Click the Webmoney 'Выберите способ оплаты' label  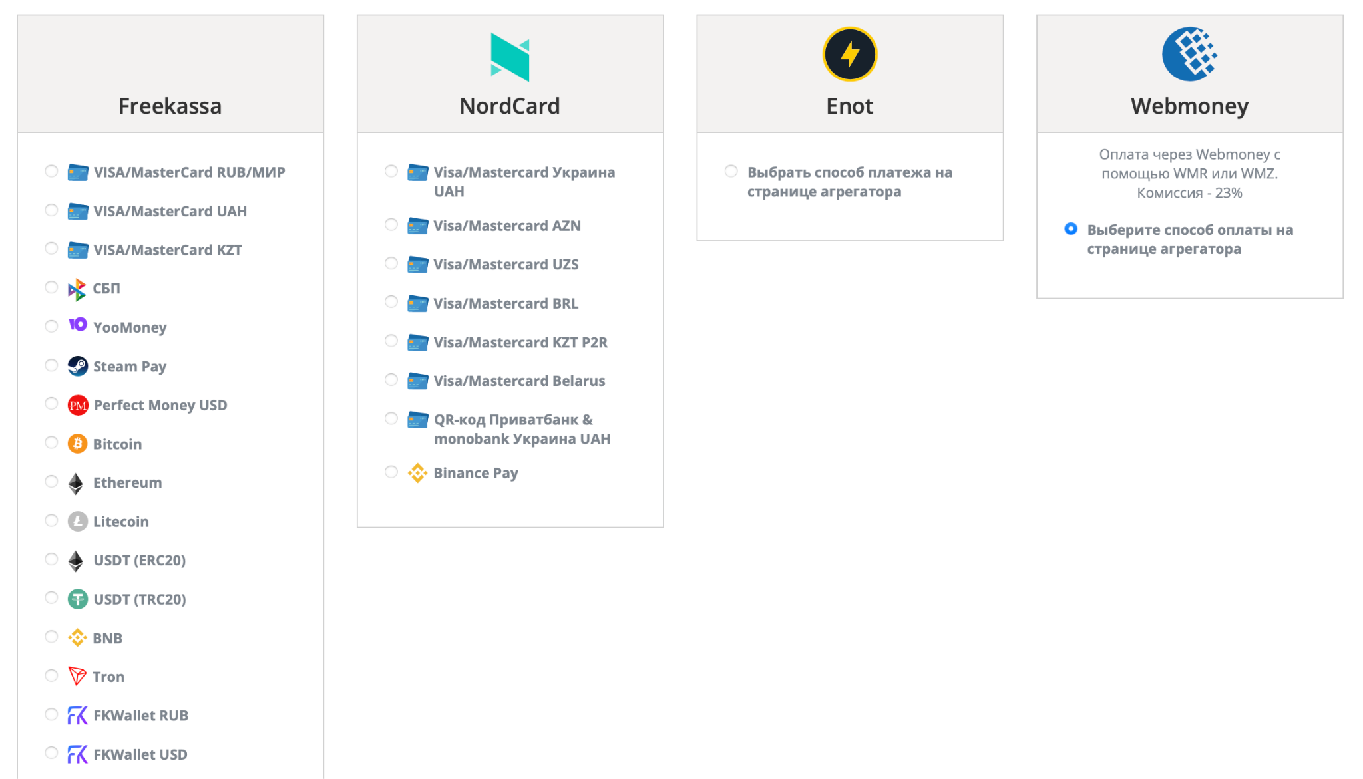(1191, 239)
